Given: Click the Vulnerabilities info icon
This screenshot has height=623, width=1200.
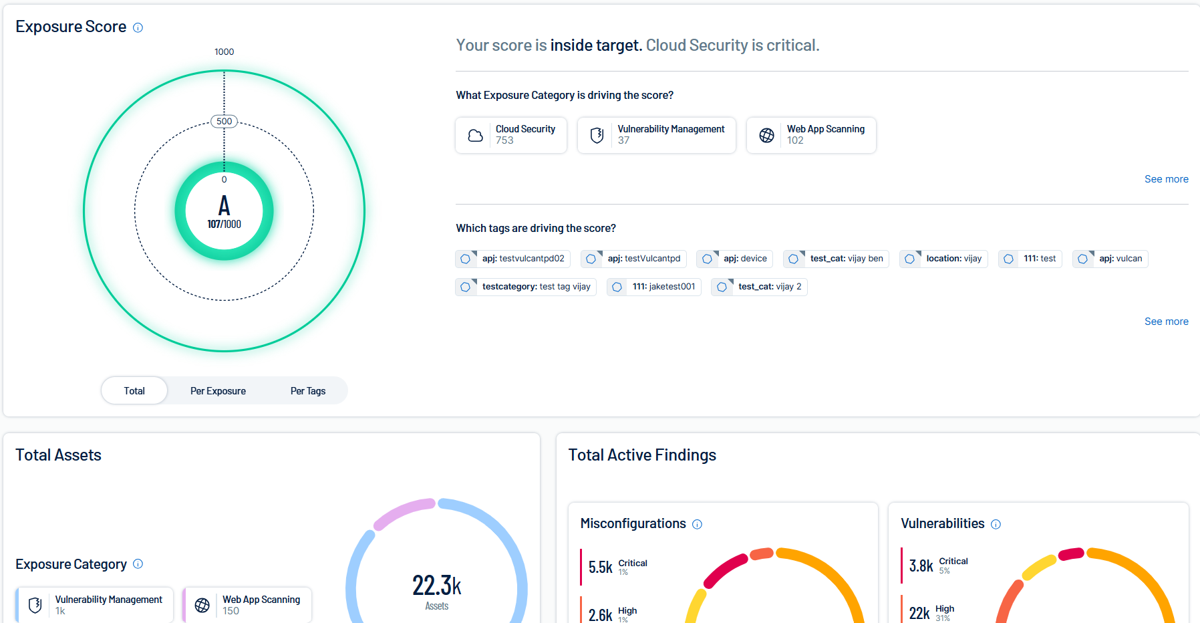Looking at the screenshot, I should tap(996, 524).
